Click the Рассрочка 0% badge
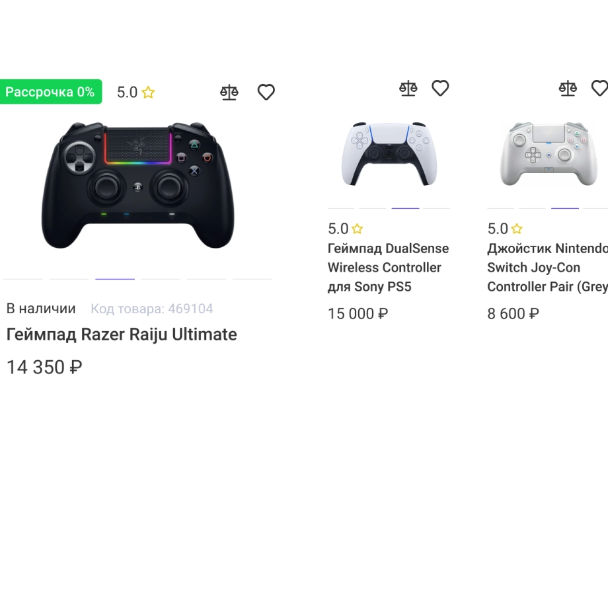The width and height of the screenshot is (608, 608). pyautogui.click(x=50, y=92)
